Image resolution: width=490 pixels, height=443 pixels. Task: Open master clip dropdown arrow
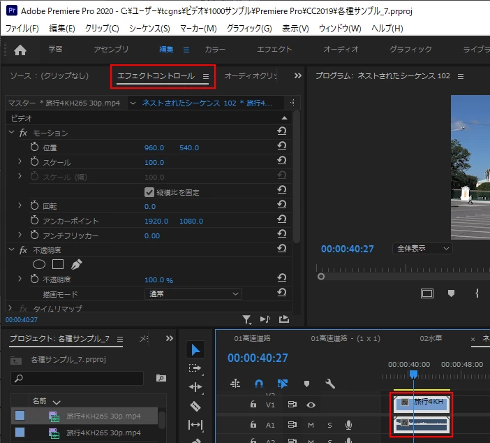(x=133, y=103)
